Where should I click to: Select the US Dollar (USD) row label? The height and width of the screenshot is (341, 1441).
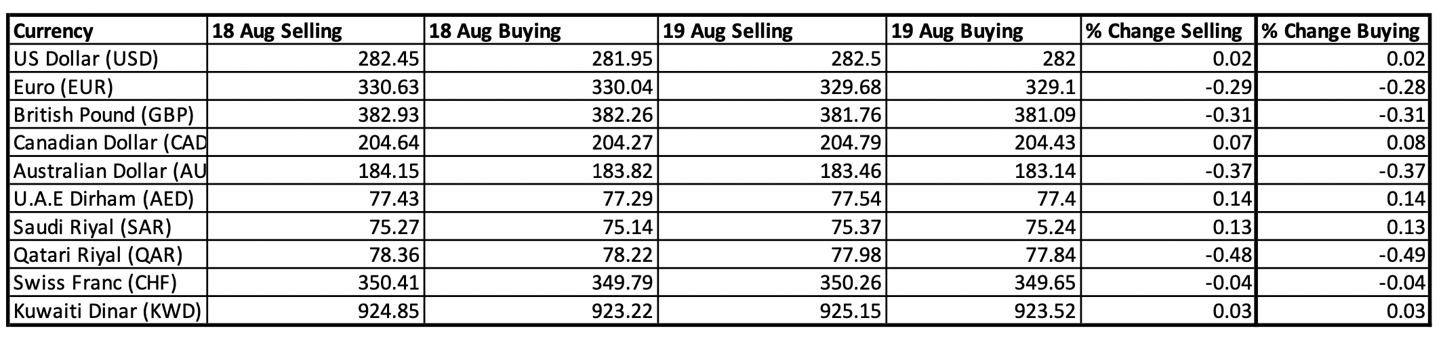click(x=108, y=60)
